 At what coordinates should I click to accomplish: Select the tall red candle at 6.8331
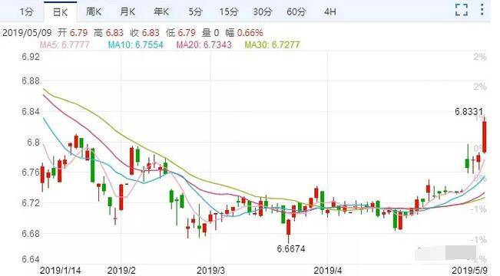point(485,135)
